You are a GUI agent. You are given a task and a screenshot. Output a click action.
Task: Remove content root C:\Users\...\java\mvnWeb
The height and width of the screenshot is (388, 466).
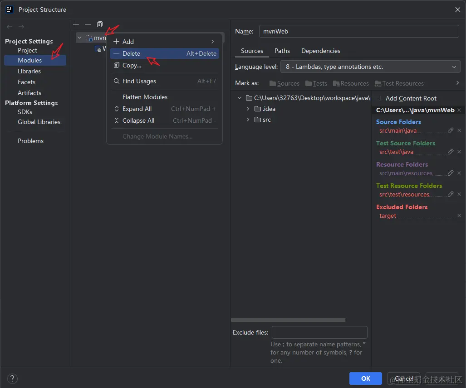coord(459,110)
